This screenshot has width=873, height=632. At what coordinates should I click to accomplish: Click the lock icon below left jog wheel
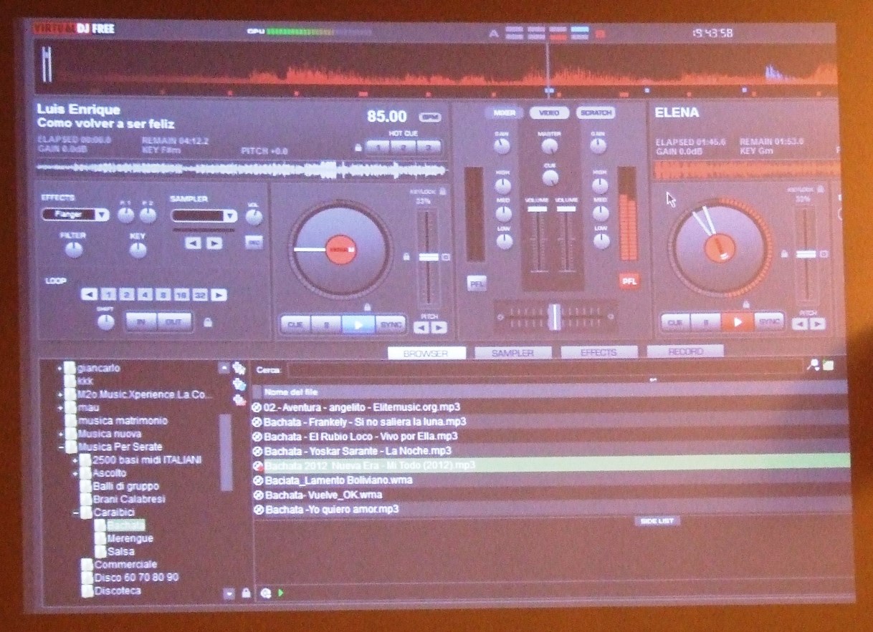pyautogui.click(x=368, y=306)
